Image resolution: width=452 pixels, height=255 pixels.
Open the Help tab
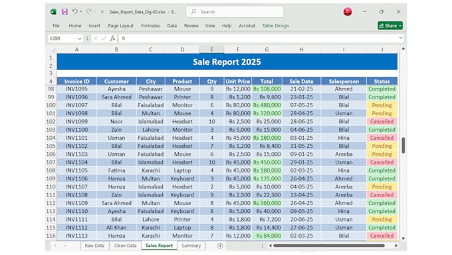[x=227, y=26]
